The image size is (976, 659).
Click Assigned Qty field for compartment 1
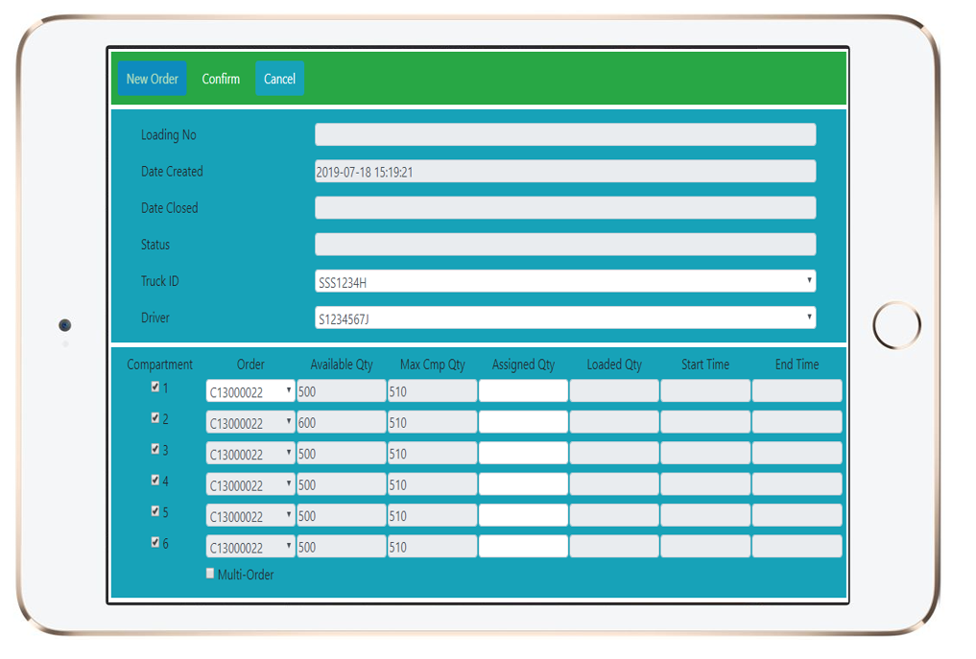[x=523, y=390]
